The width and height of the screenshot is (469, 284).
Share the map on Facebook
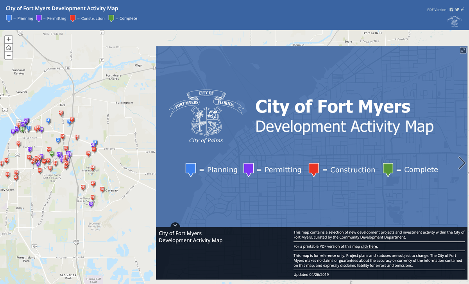pos(451,10)
